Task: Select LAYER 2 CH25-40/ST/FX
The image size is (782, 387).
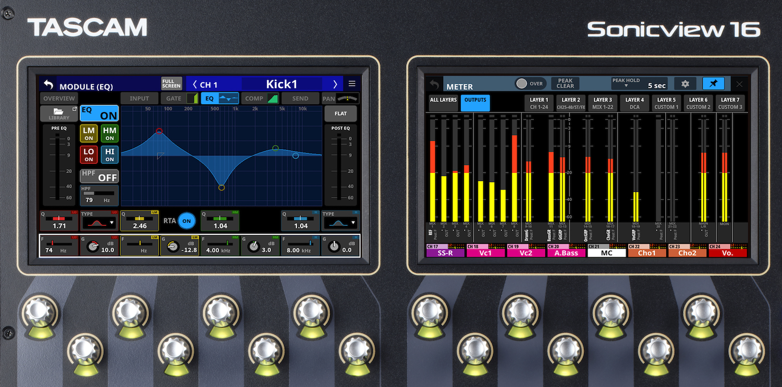Action: pyautogui.click(x=571, y=103)
